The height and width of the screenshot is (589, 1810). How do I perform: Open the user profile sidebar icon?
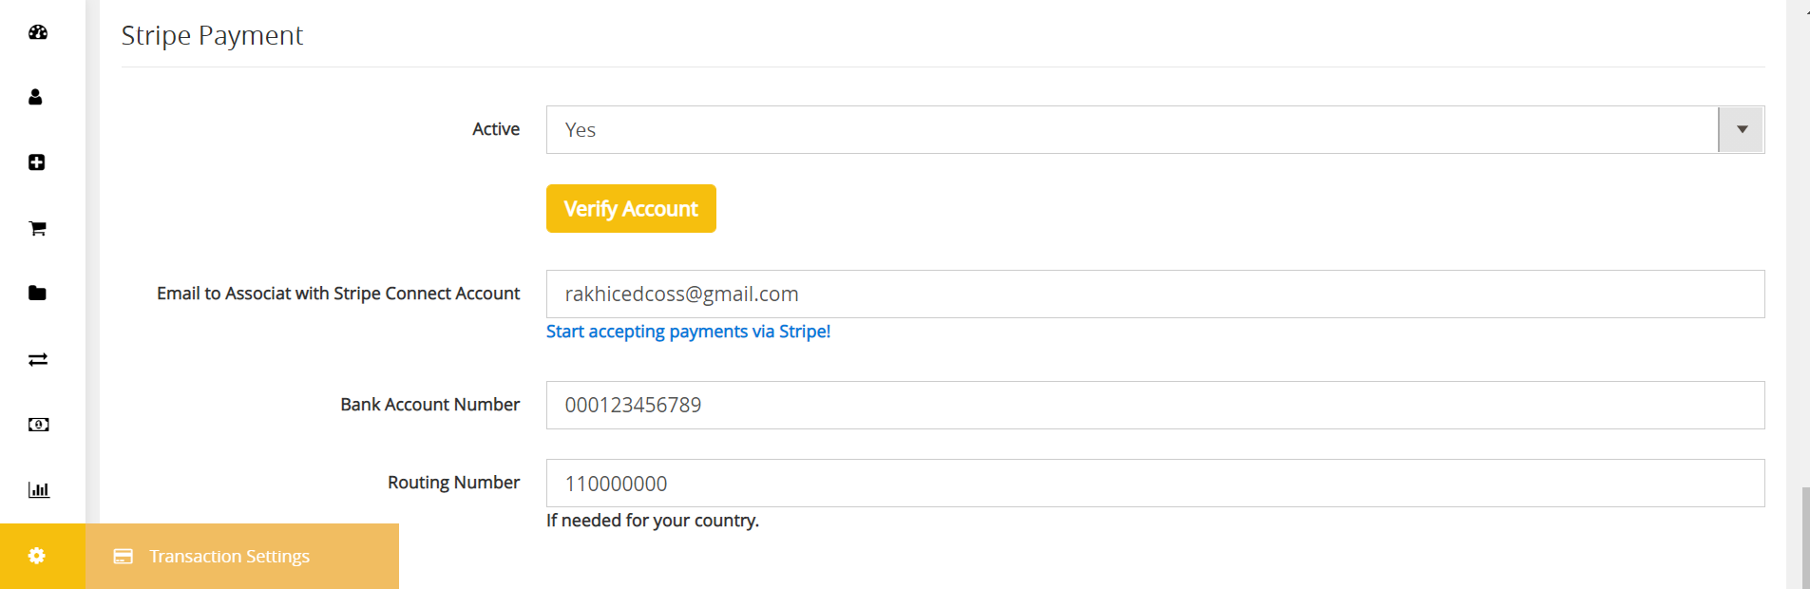35,97
